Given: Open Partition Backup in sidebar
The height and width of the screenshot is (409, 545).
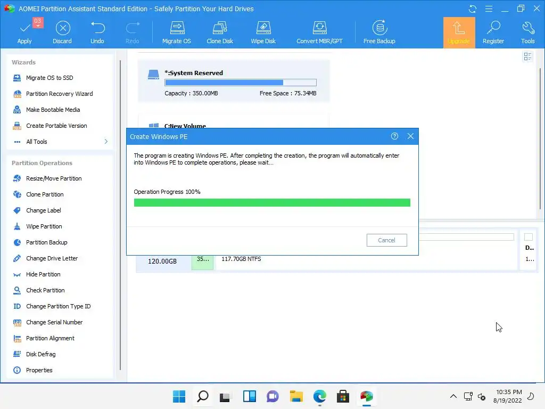Looking at the screenshot, I should 47,242.
